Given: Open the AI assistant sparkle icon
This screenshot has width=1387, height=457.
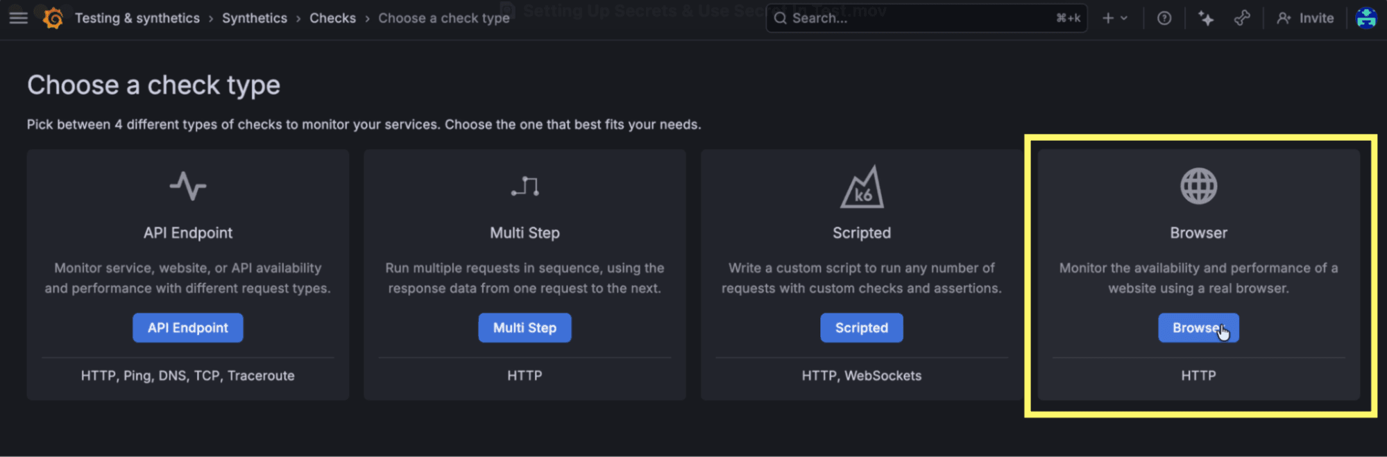Looking at the screenshot, I should pos(1206,18).
